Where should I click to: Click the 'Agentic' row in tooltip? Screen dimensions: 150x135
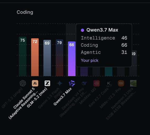click(104, 52)
